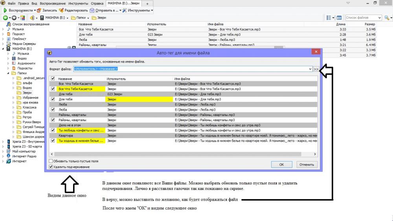Click the Media Servers icon in tree
The image size is (393, 221).
click(x=9, y=44)
